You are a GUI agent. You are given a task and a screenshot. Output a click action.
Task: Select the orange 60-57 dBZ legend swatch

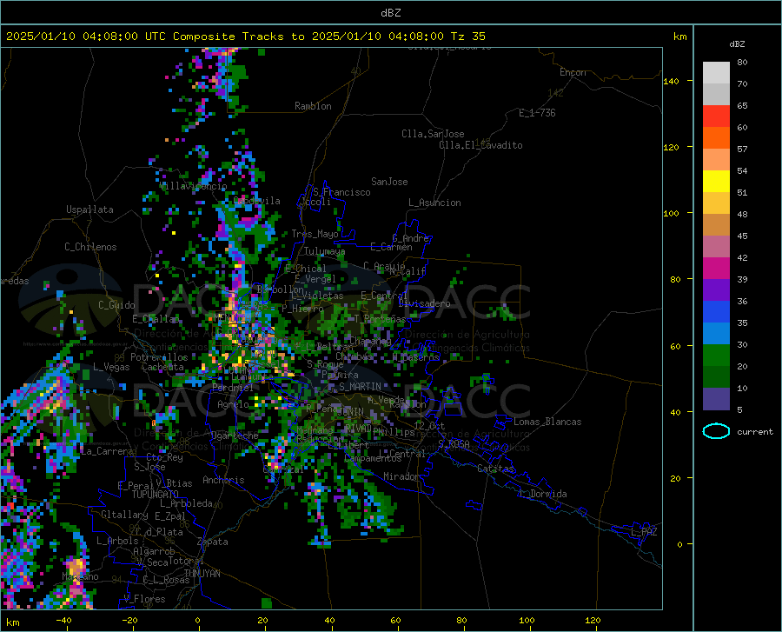716,138
